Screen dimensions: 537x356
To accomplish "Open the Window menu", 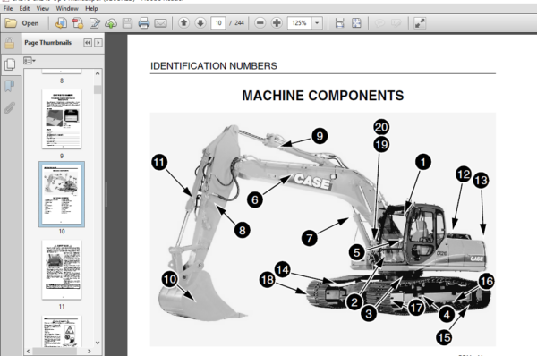I will coord(67,8).
